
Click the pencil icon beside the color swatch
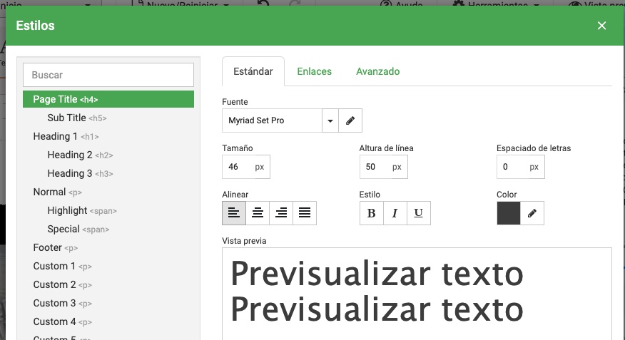click(x=532, y=213)
